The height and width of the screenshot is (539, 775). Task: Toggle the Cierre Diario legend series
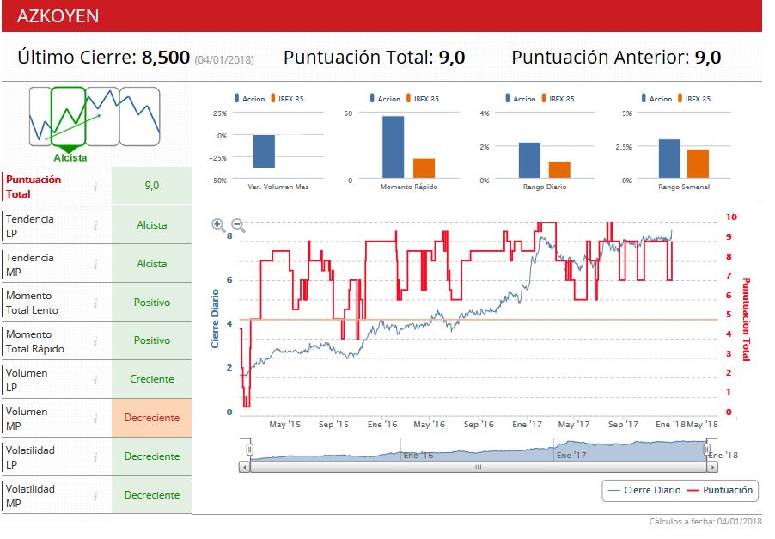pyautogui.click(x=644, y=490)
